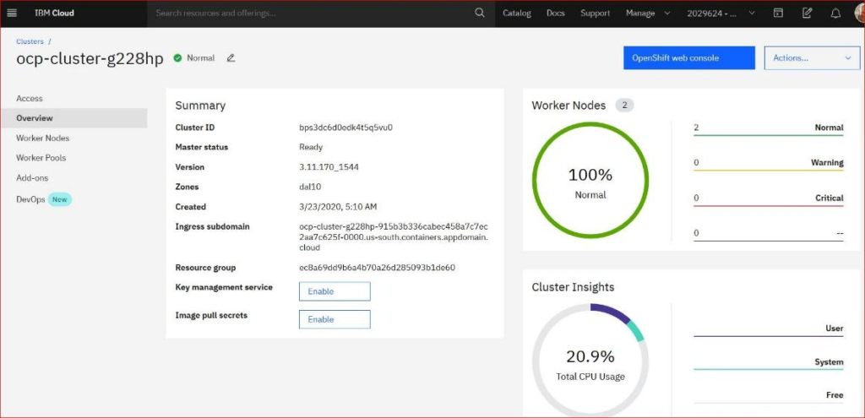Click the user avatar icon

click(859, 14)
